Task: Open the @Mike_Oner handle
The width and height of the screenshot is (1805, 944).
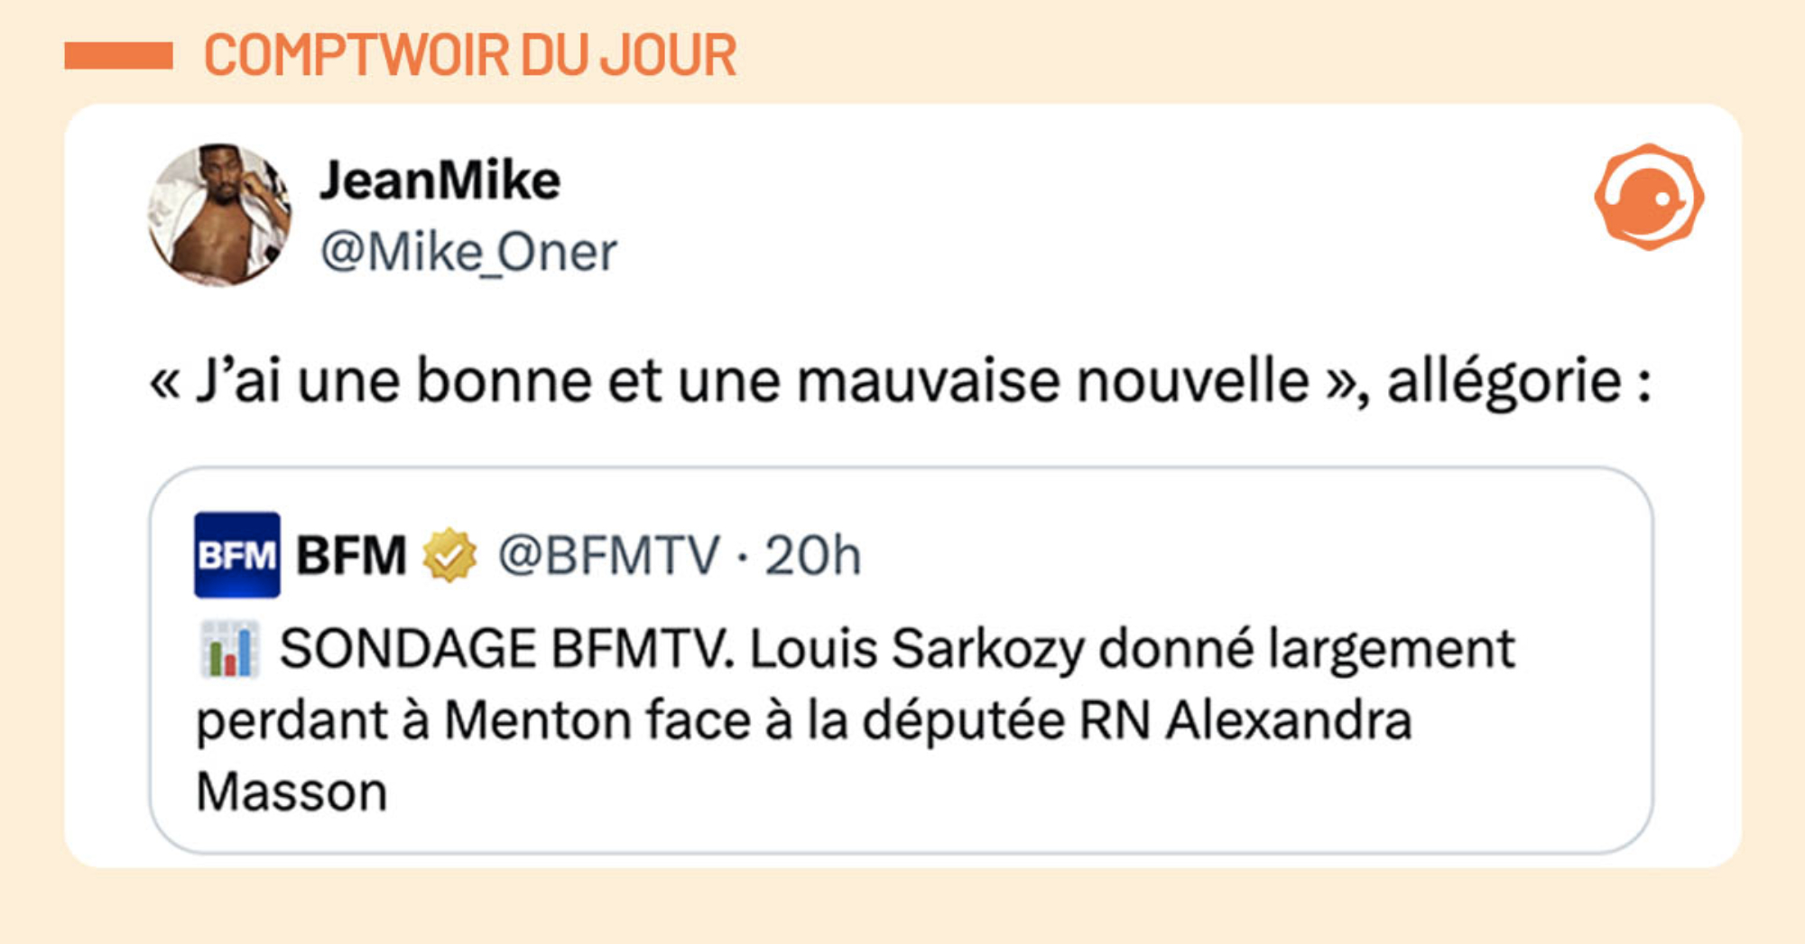Action: tap(468, 252)
